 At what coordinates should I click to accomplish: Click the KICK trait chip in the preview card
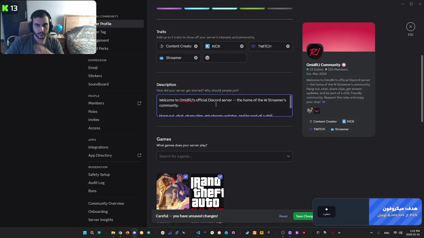click(348, 121)
